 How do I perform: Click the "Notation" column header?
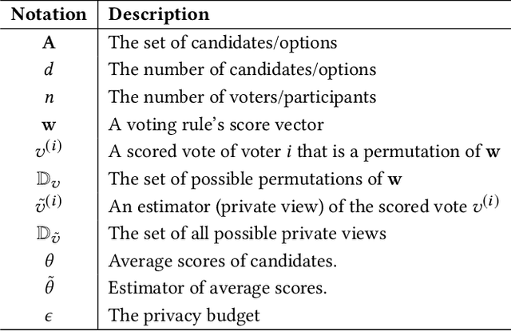[x=48, y=15]
